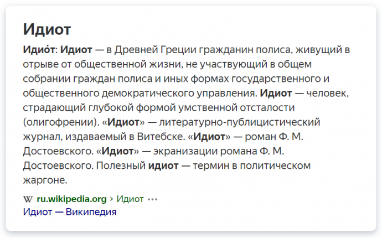Click the word Витебске in the snippet

[x=160, y=136]
